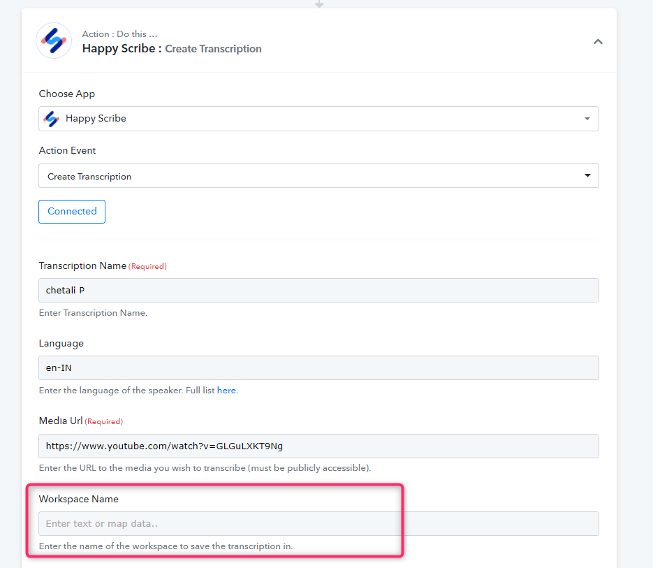653x568 pixels.
Task: Click the 'Language' label
Action: coord(61,344)
